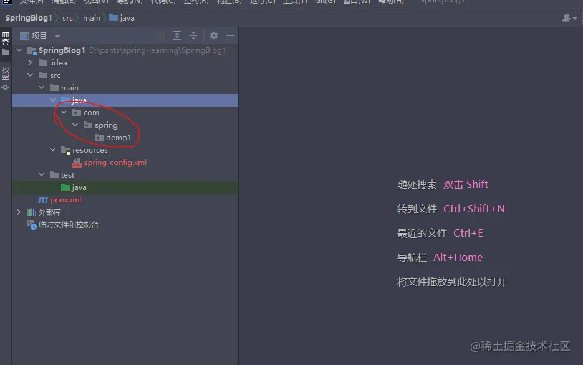Select the .idea row text
The height and width of the screenshot is (365, 583).
click(59, 63)
